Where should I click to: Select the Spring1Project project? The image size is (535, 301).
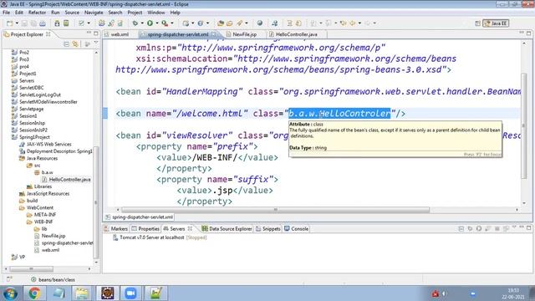pyautogui.click(x=34, y=137)
